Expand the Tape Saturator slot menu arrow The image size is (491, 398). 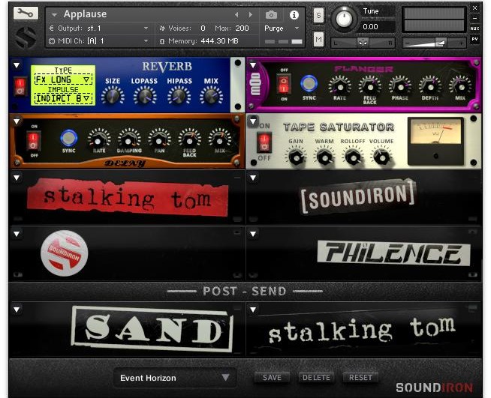click(x=253, y=121)
